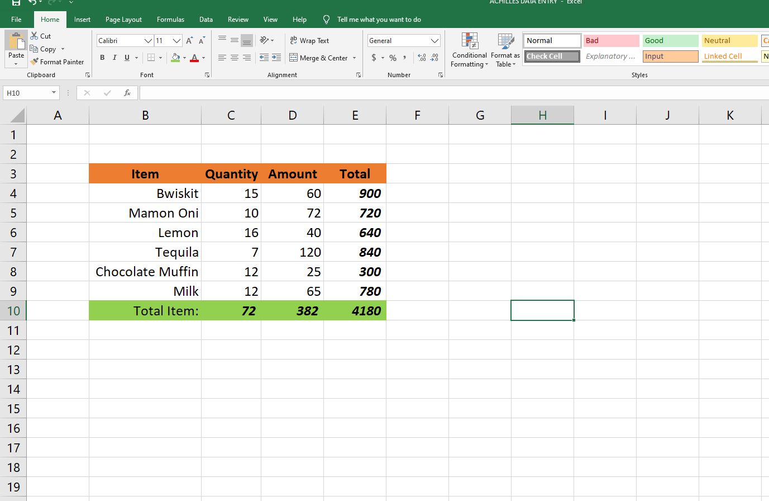This screenshot has width=769, height=501.
Task: Apply the Comma style
Action: 404,58
